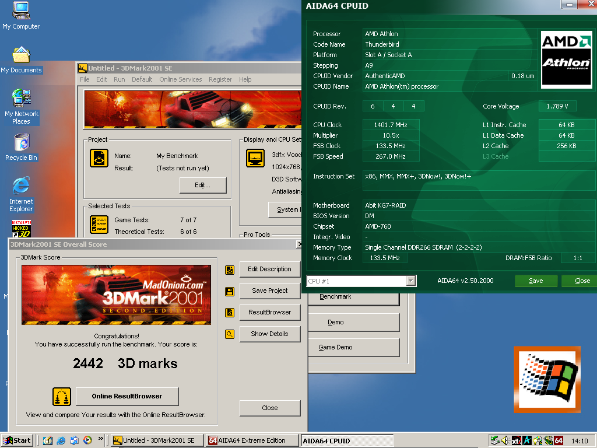597x448 pixels.
Task: Click the Motherboard value Abit KG7-RAID
Action: click(385, 205)
